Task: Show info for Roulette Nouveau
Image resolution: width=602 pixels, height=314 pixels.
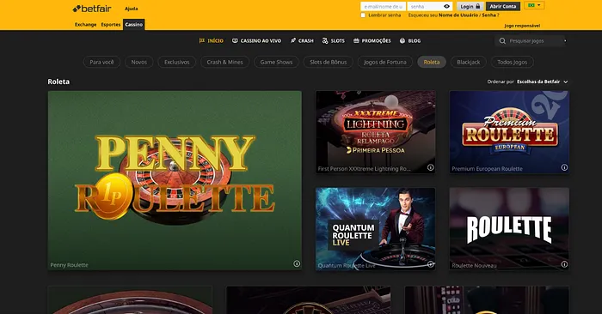Action: 564,264
